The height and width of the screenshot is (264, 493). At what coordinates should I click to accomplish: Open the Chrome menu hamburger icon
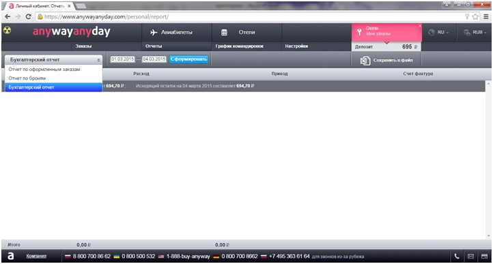pos(486,16)
